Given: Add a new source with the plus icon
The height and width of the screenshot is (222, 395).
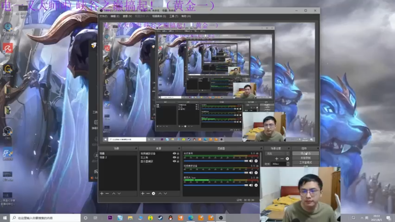Looking at the screenshot, I should point(143,193).
